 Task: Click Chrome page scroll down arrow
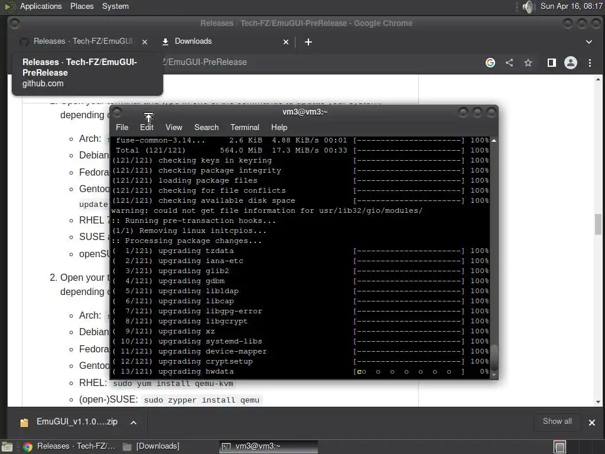pos(598,402)
